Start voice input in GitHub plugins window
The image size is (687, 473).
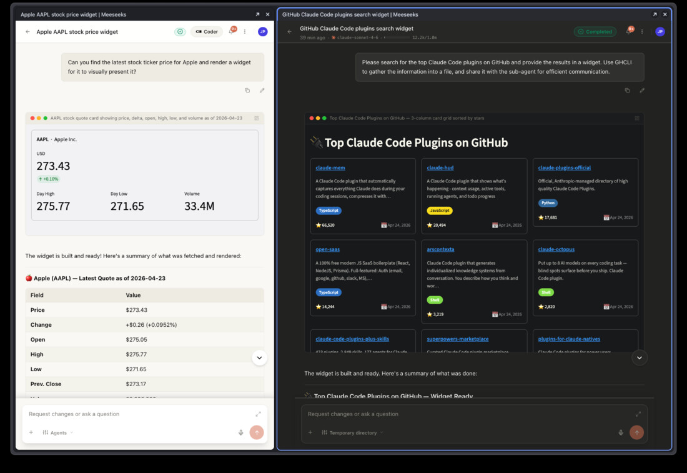pos(621,432)
